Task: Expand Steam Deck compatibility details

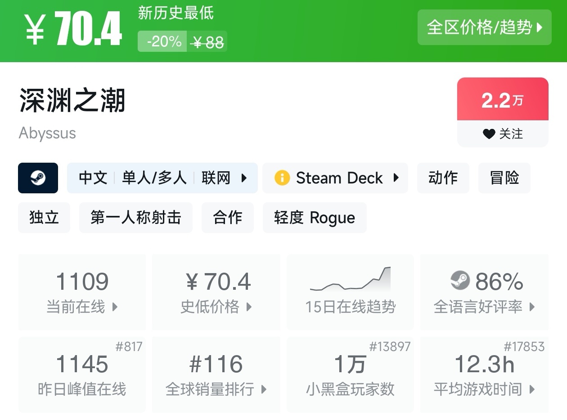Action: click(x=335, y=178)
